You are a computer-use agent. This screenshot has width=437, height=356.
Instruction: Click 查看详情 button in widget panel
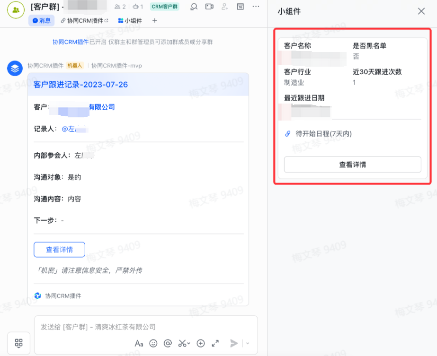[x=352, y=165]
